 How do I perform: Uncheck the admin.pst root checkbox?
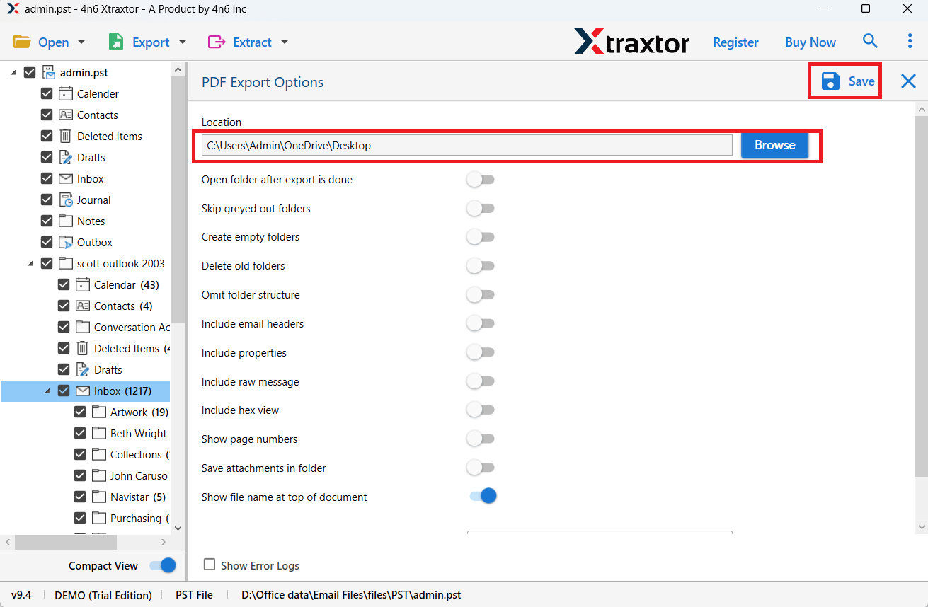pyautogui.click(x=30, y=72)
